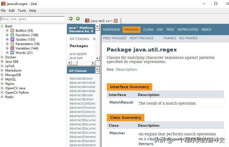Close the java.util.regex tab
Screen dimensions: 229x147
pos(116,21)
